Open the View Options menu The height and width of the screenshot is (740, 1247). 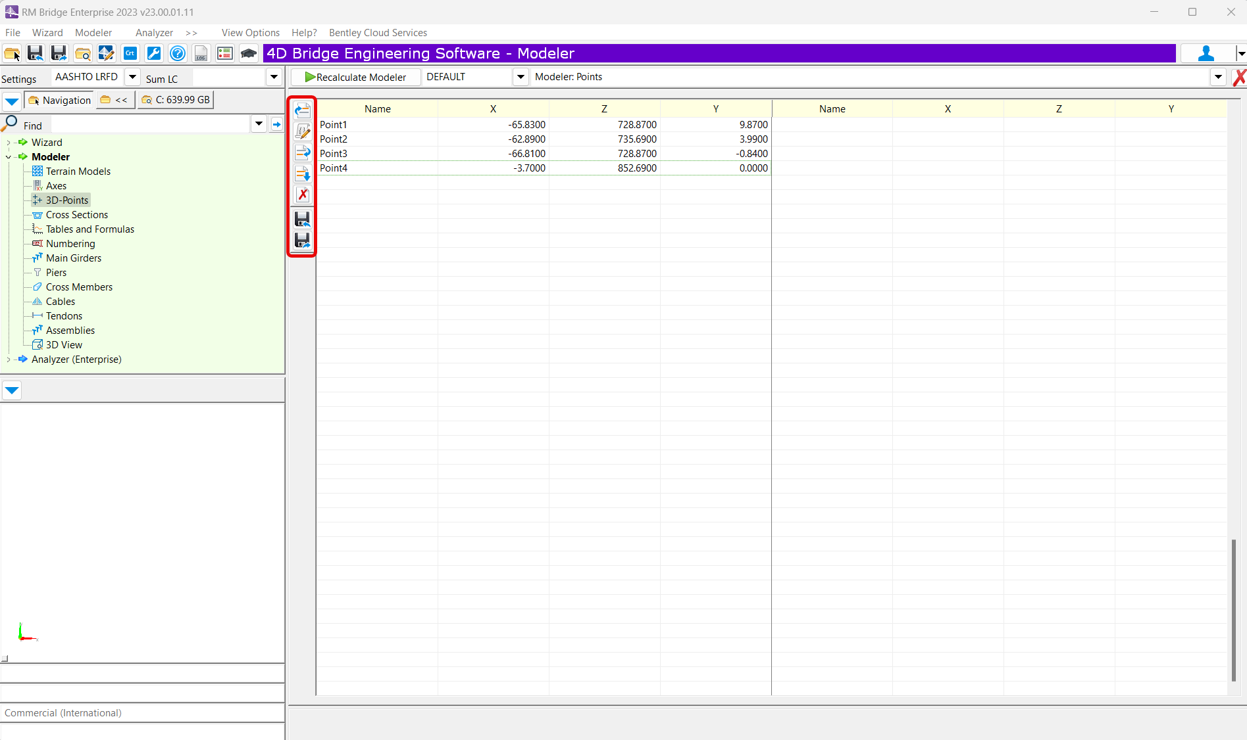click(x=251, y=33)
